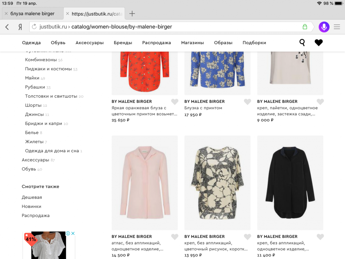The image size is (345, 259).
Task: Favorite the orange floral blouse
Action: [175, 102]
